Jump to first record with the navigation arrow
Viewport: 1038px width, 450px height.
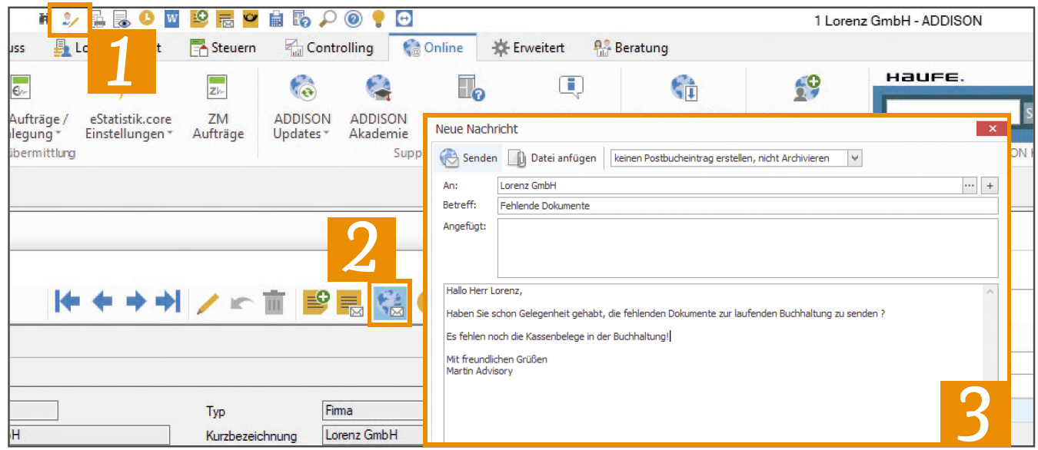pyautogui.click(x=67, y=303)
